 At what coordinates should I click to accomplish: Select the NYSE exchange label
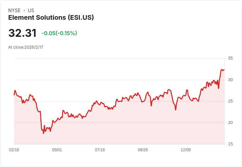point(14,11)
